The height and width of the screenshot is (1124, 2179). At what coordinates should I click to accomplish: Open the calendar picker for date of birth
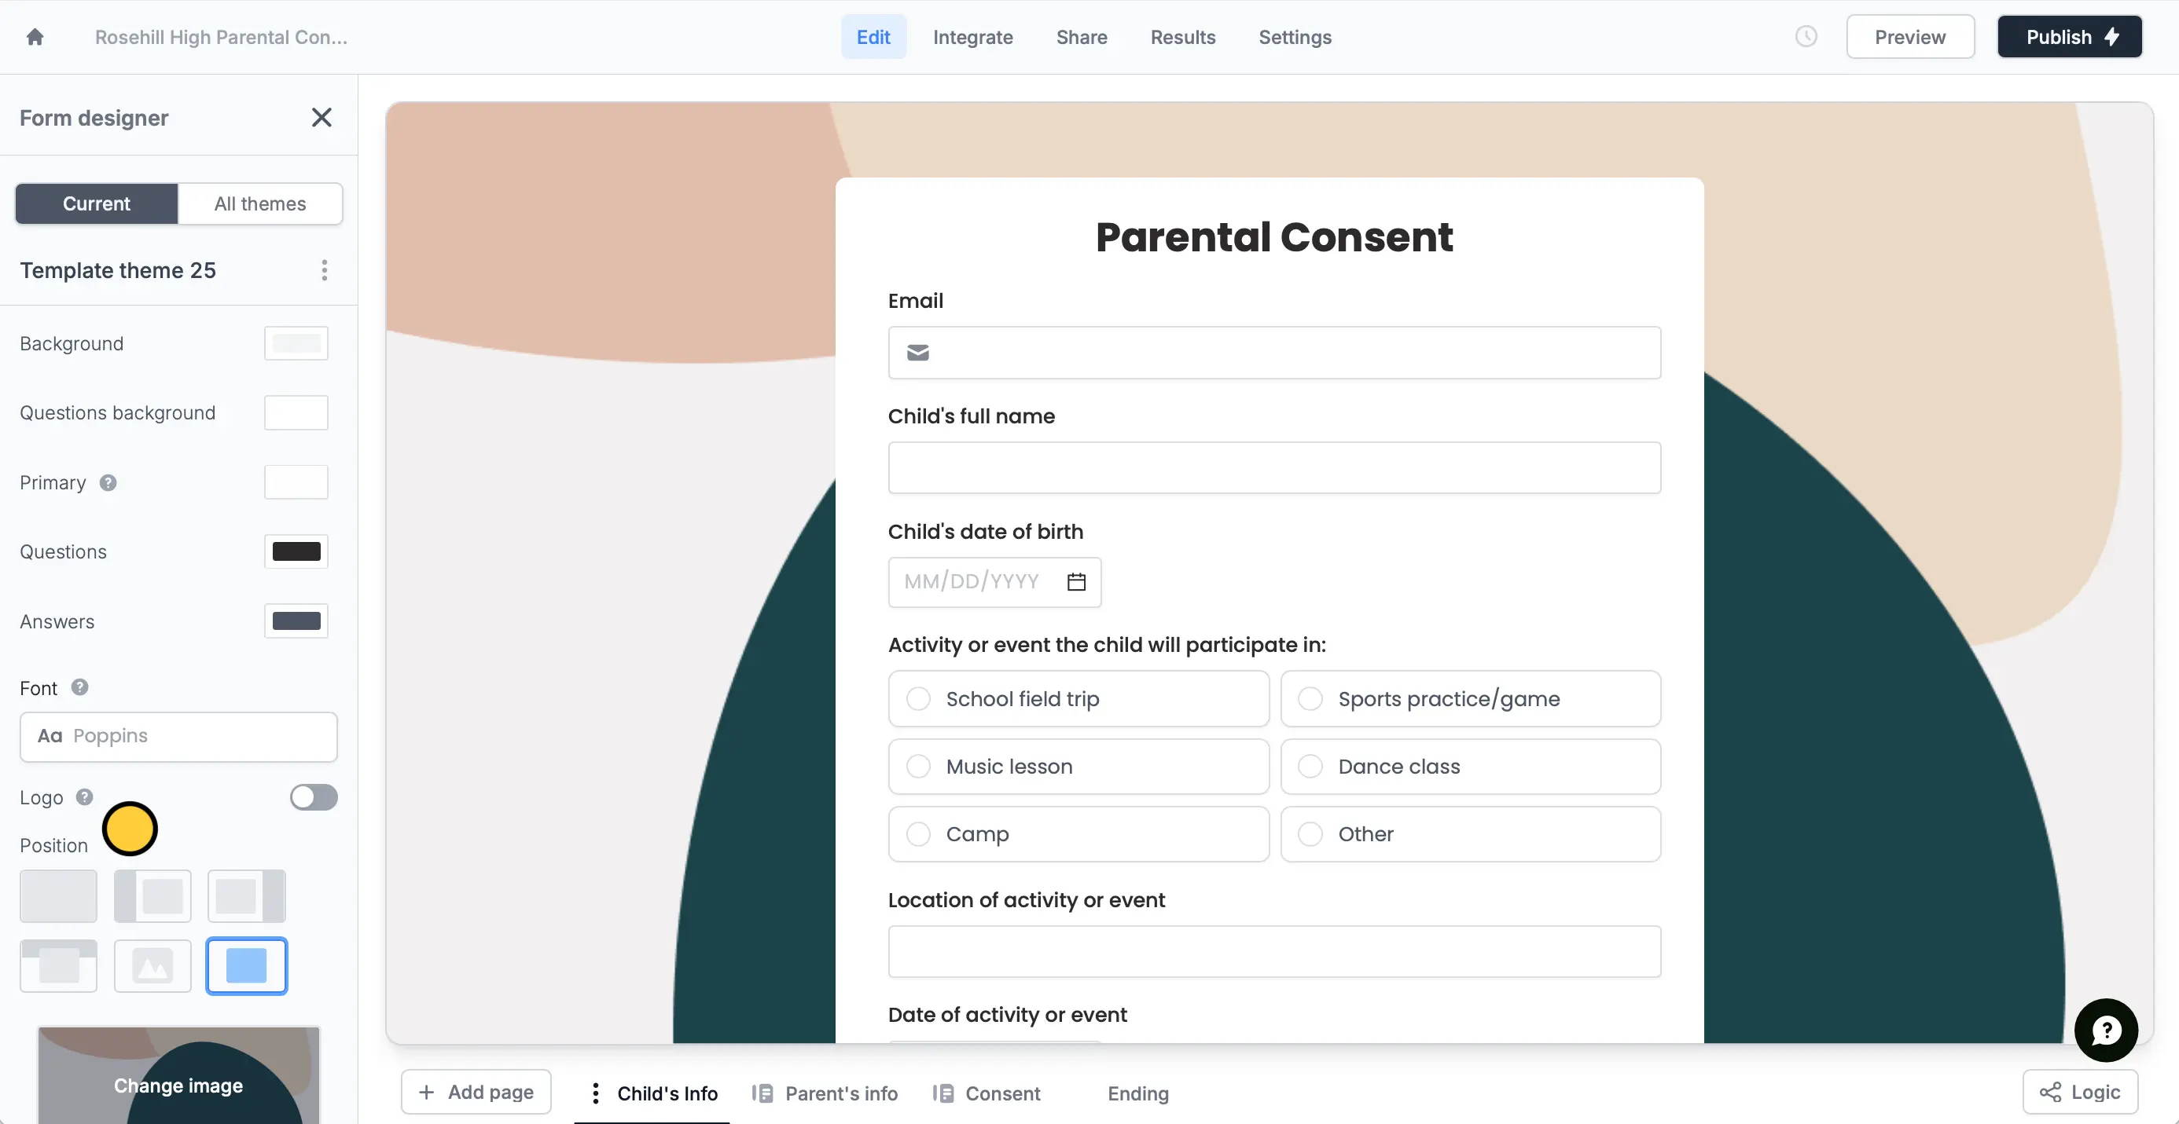click(x=1076, y=581)
